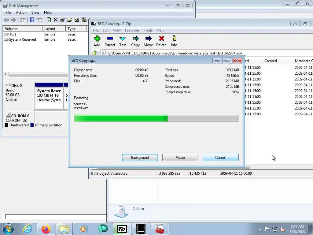Open Favorites menu in 7-Zip

[x=132, y=30]
